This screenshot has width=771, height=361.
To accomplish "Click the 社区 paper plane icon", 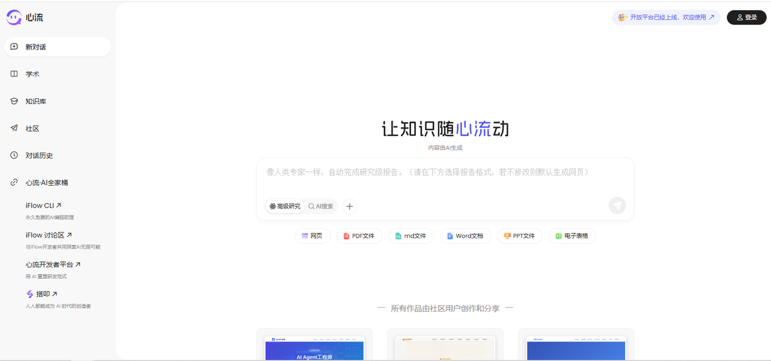I will (14, 128).
